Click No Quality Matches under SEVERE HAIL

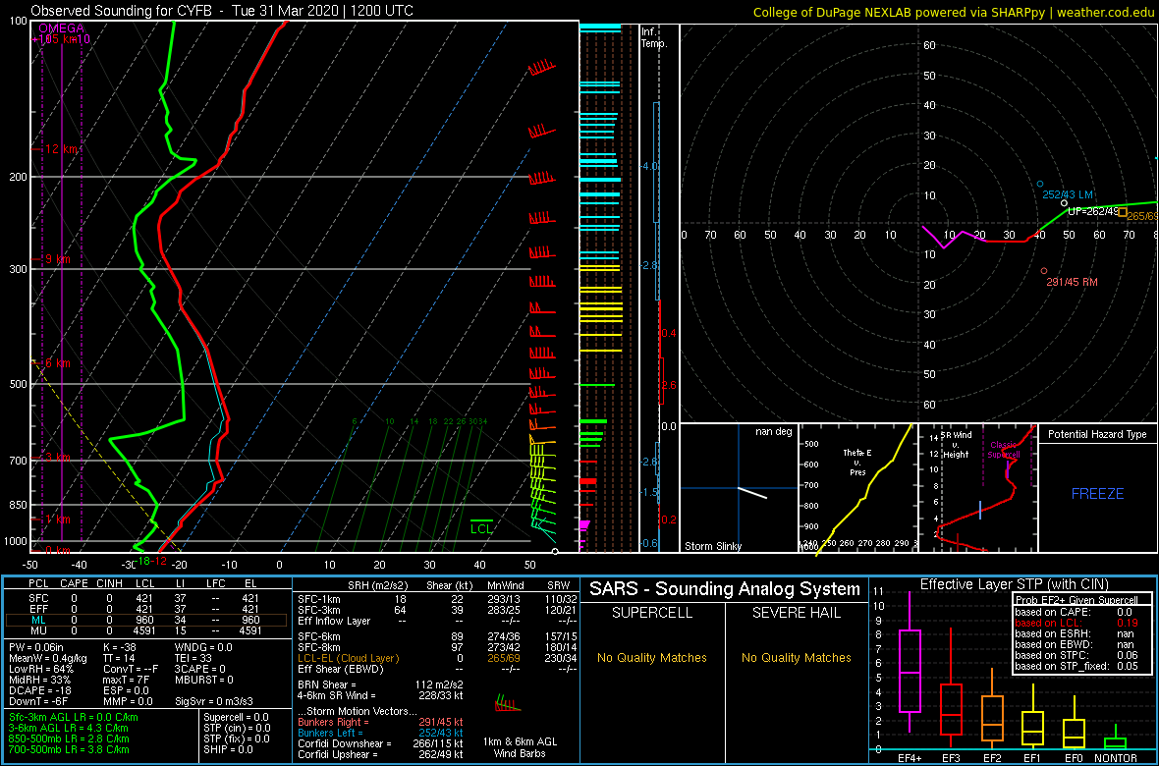[x=796, y=657]
